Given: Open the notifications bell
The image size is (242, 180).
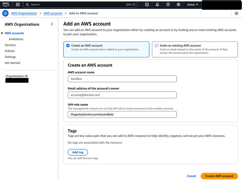Looking at the screenshot, I should coord(157,5).
